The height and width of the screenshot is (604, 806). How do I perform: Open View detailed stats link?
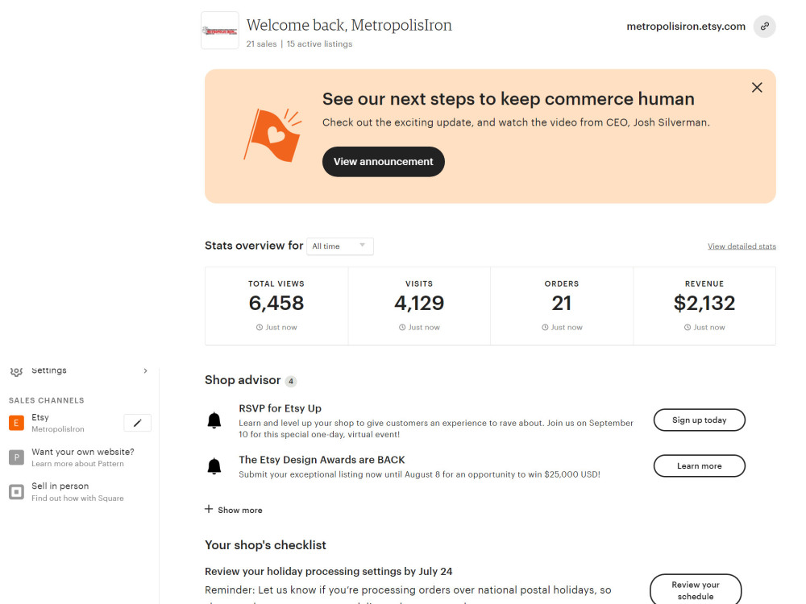[742, 246]
